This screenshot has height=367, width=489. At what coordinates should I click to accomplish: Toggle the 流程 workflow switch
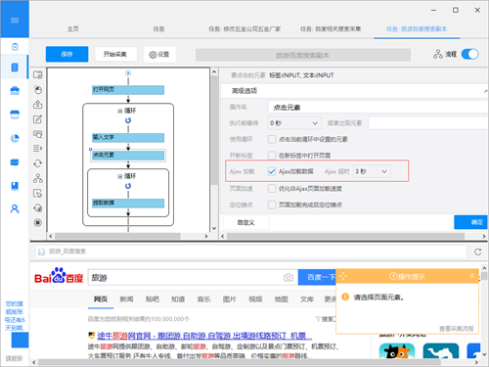click(x=469, y=54)
